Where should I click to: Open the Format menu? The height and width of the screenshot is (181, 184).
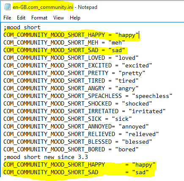[39, 18]
